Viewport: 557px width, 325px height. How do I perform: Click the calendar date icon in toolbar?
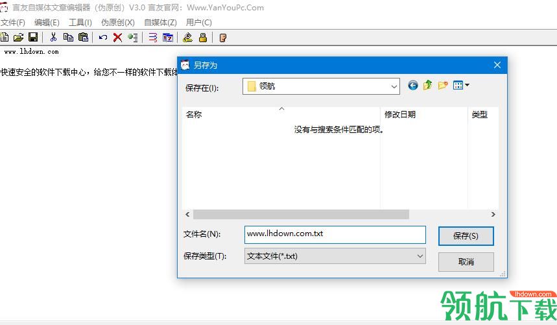point(168,37)
